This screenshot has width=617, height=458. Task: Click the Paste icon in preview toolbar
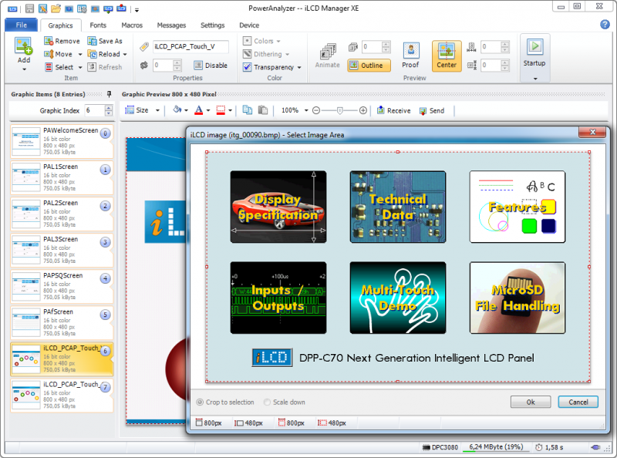[263, 110]
